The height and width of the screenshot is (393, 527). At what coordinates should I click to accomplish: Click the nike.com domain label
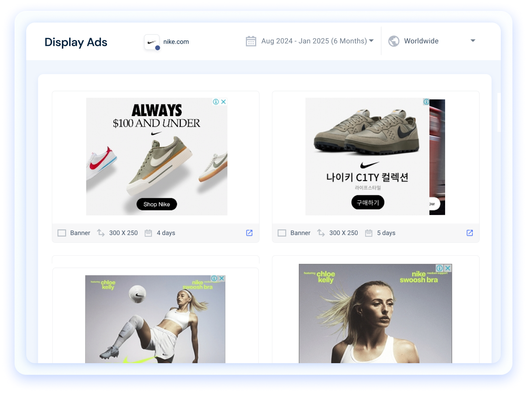[176, 42]
